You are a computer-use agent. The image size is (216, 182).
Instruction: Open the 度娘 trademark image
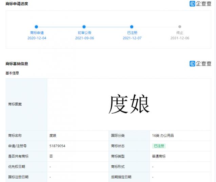[x=129, y=104]
